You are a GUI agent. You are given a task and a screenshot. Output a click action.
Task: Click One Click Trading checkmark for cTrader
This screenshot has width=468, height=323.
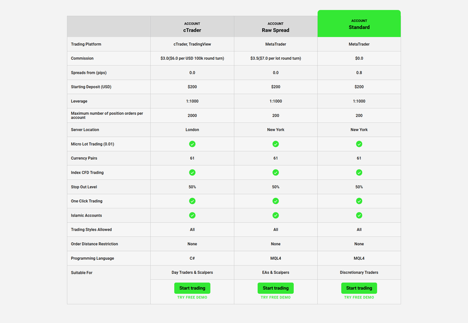[192, 201]
